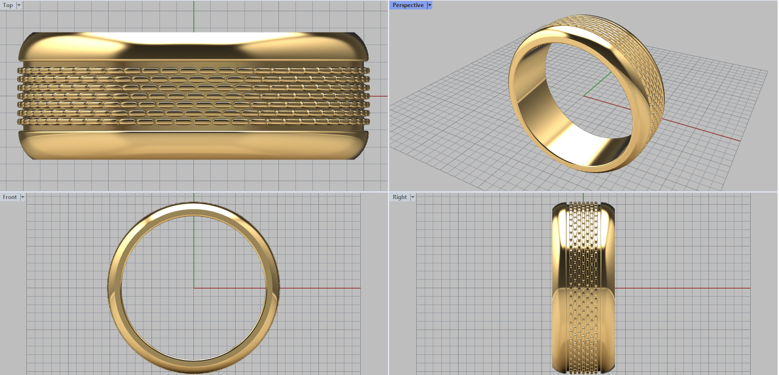Click the axis origin point in Front viewport
This screenshot has width=779, height=375.
coord(194,288)
